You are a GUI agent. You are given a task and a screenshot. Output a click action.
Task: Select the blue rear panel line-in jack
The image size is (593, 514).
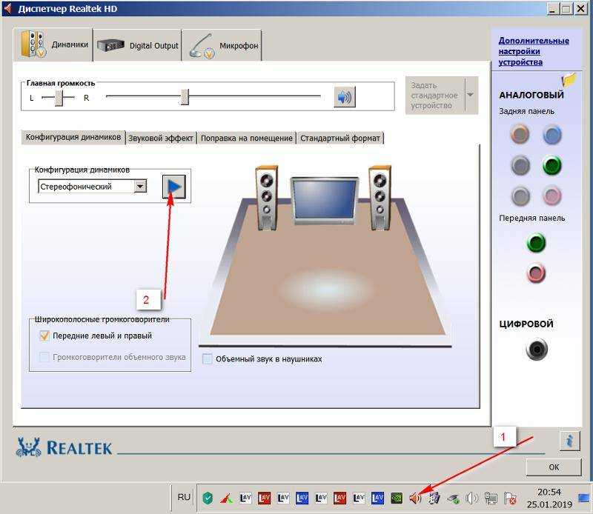(x=551, y=134)
